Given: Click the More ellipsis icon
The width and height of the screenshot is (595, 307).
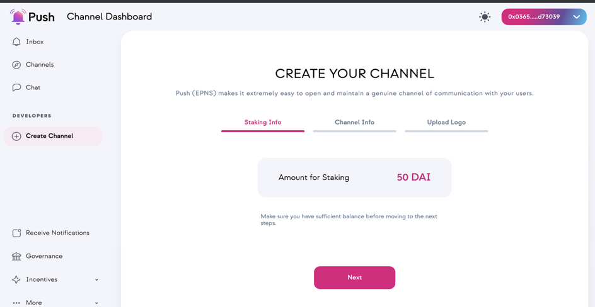Looking at the screenshot, I should coord(16,303).
